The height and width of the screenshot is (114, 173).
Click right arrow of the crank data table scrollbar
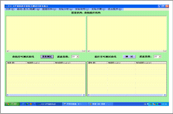84,95
